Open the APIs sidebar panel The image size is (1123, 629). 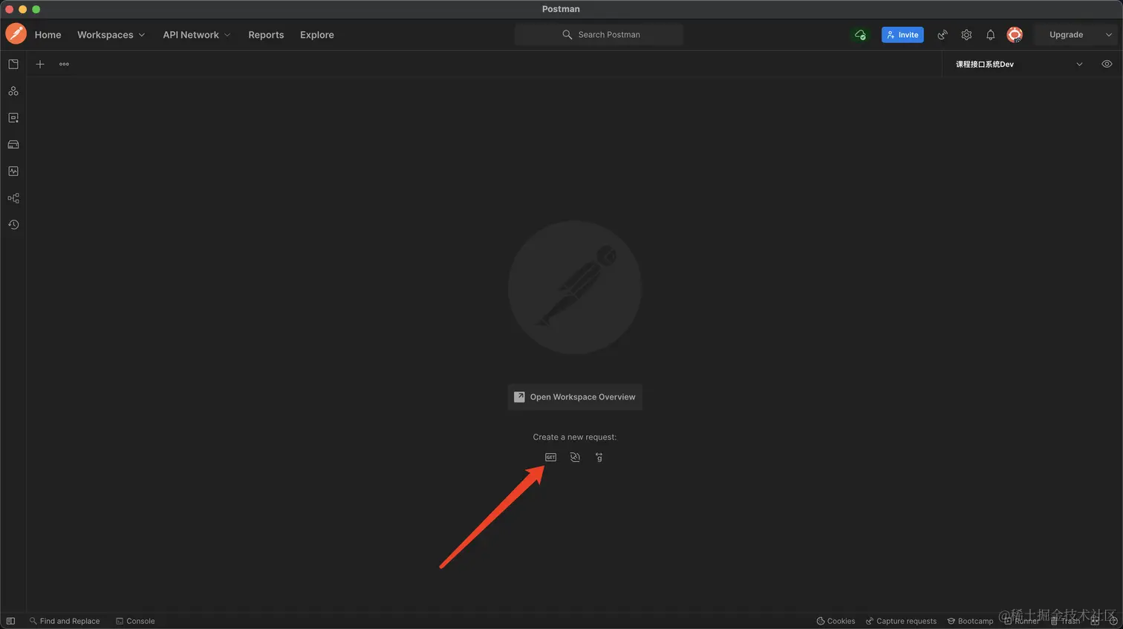pyautogui.click(x=13, y=91)
